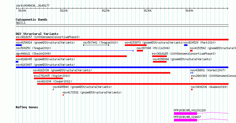Open variant label nsv3406206 (Audano2019)
Screen dimensions: 236x123
[x=209, y=87]
